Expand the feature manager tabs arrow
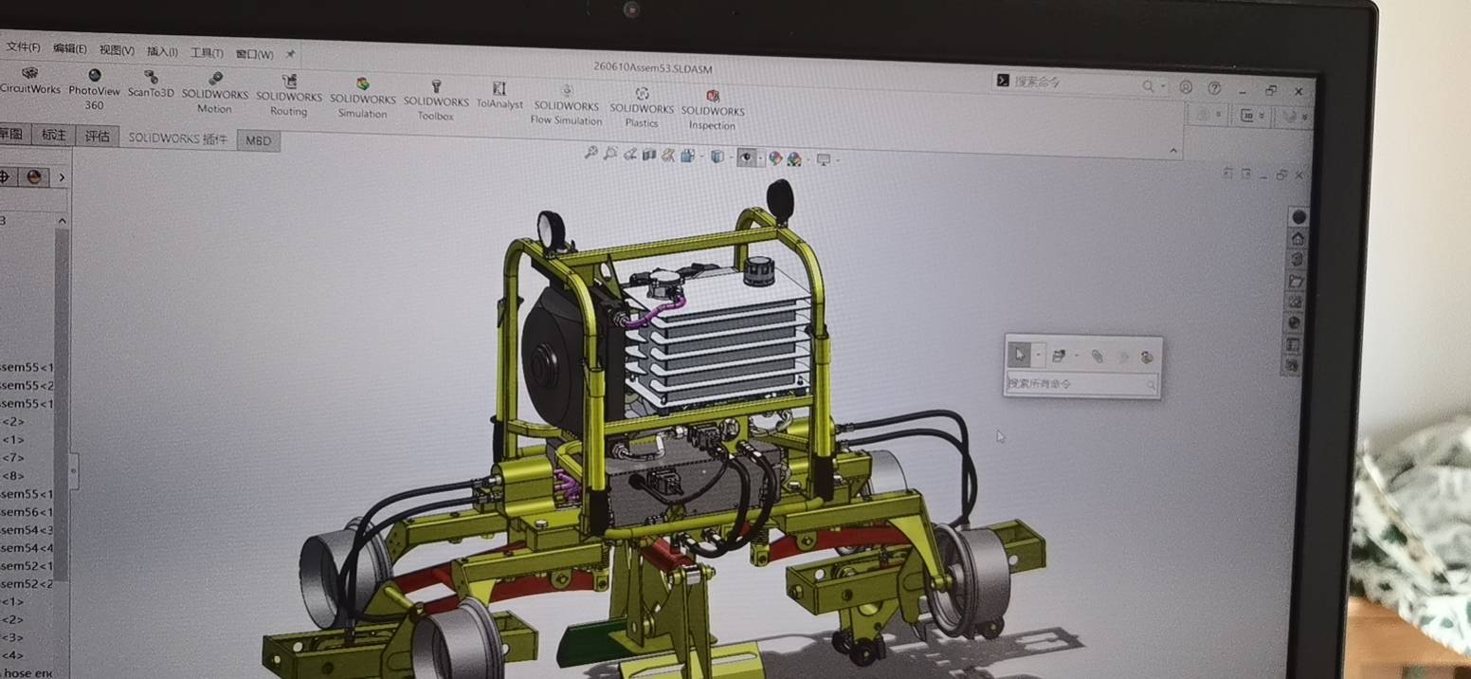This screenshot has height=679, width=1471. (x=62, y=177)
